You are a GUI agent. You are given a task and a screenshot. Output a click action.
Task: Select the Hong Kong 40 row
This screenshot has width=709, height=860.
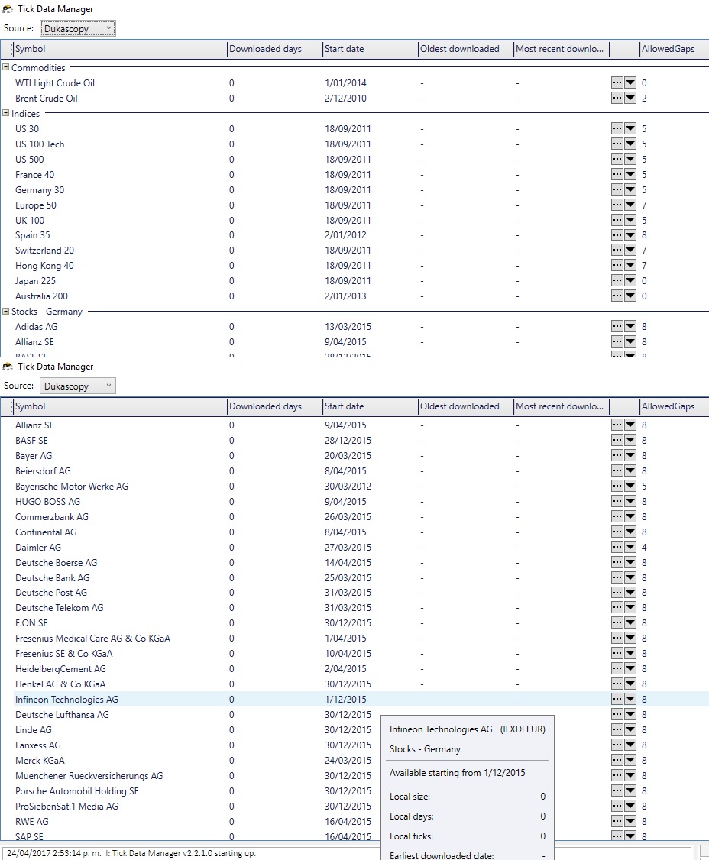(44, 266)
